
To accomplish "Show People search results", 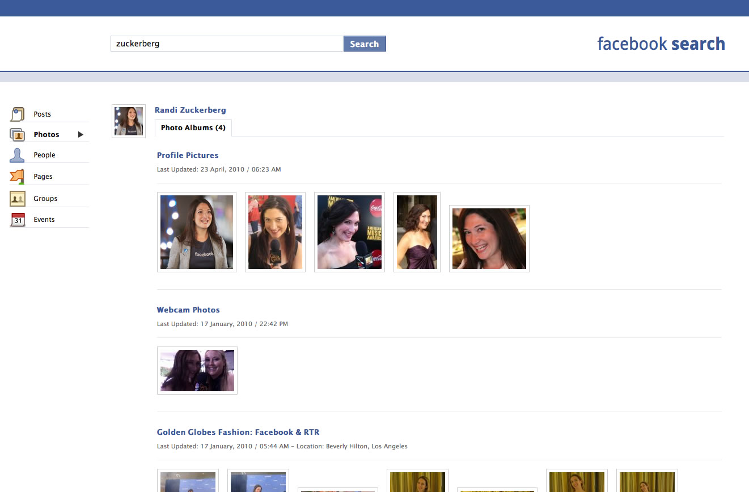I will (x=44, y=155).
